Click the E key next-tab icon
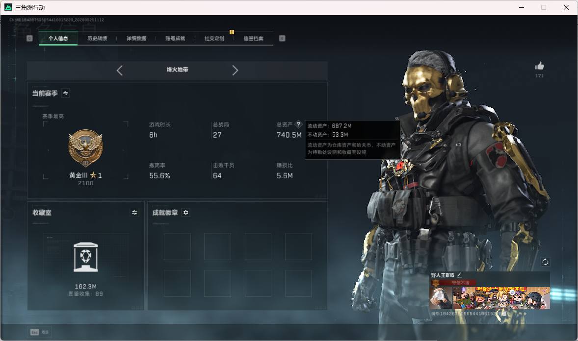This screenshot has height=341, width=578. point(282,38)
